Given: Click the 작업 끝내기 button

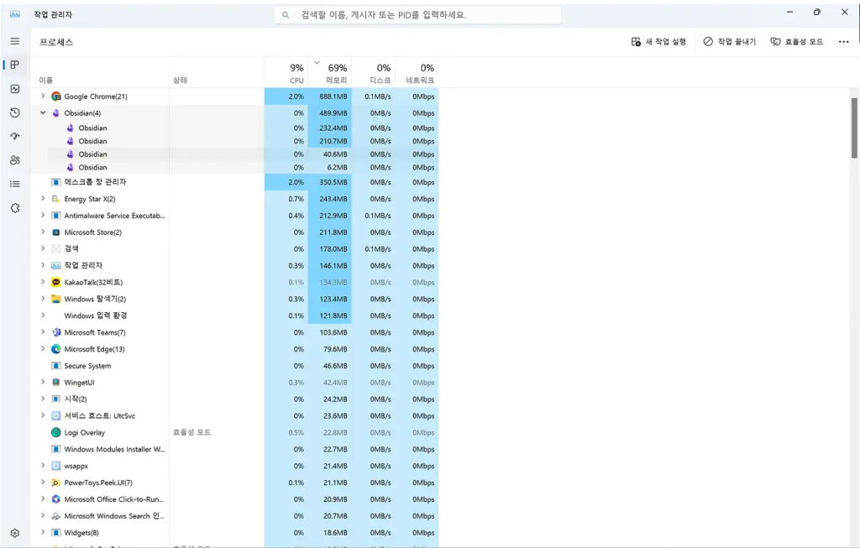Looking at the screenshot, I should (730, 42).
